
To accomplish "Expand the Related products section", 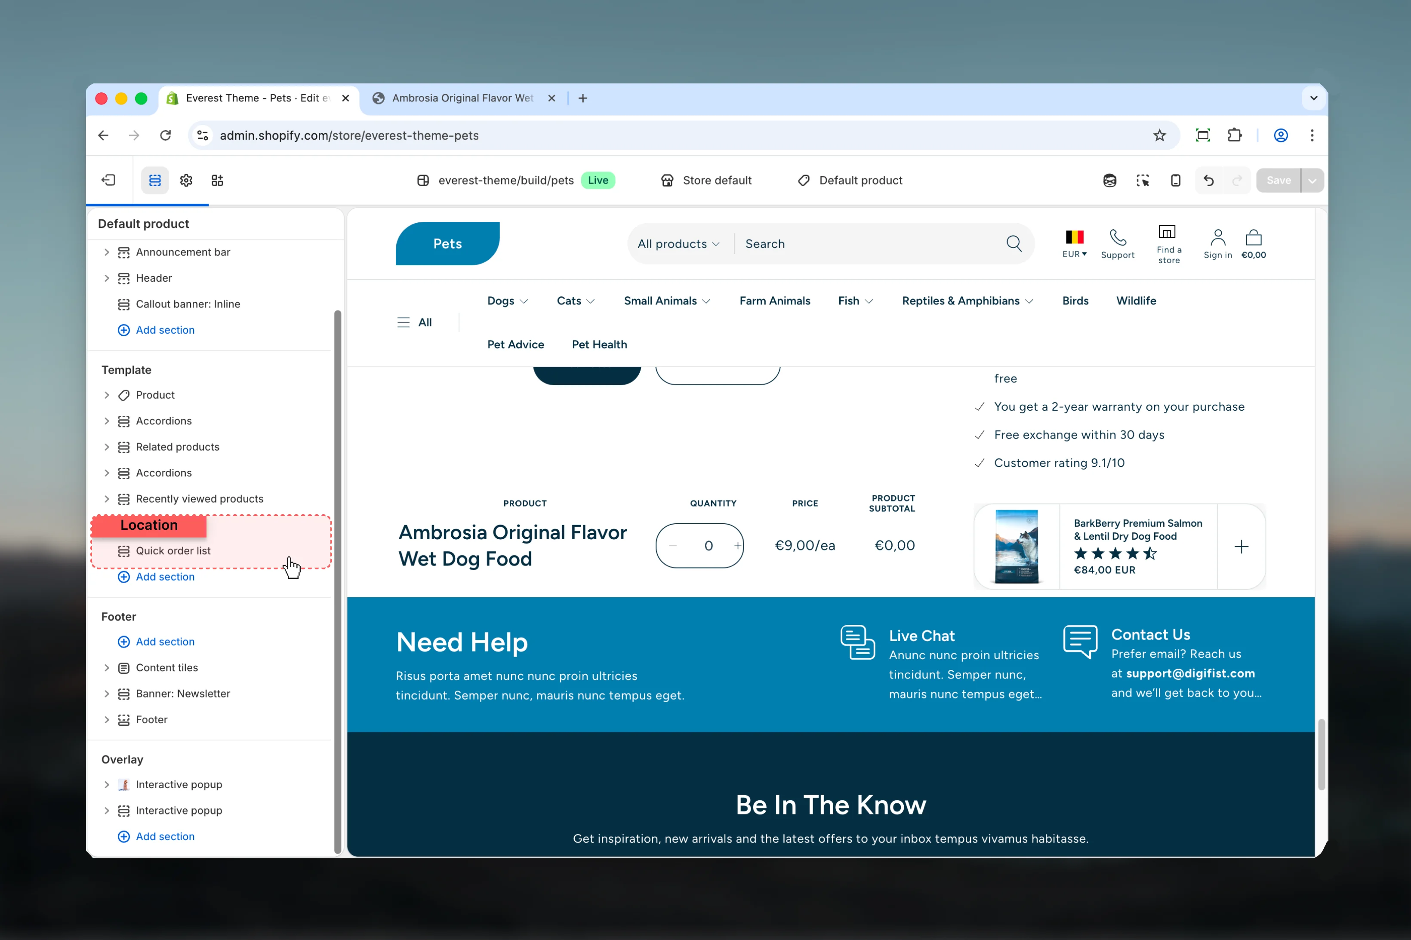I will [107, 447].
